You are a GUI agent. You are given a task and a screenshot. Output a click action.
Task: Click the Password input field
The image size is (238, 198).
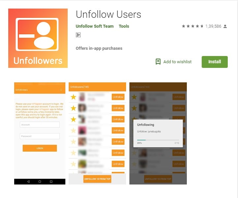pos(40,136)
